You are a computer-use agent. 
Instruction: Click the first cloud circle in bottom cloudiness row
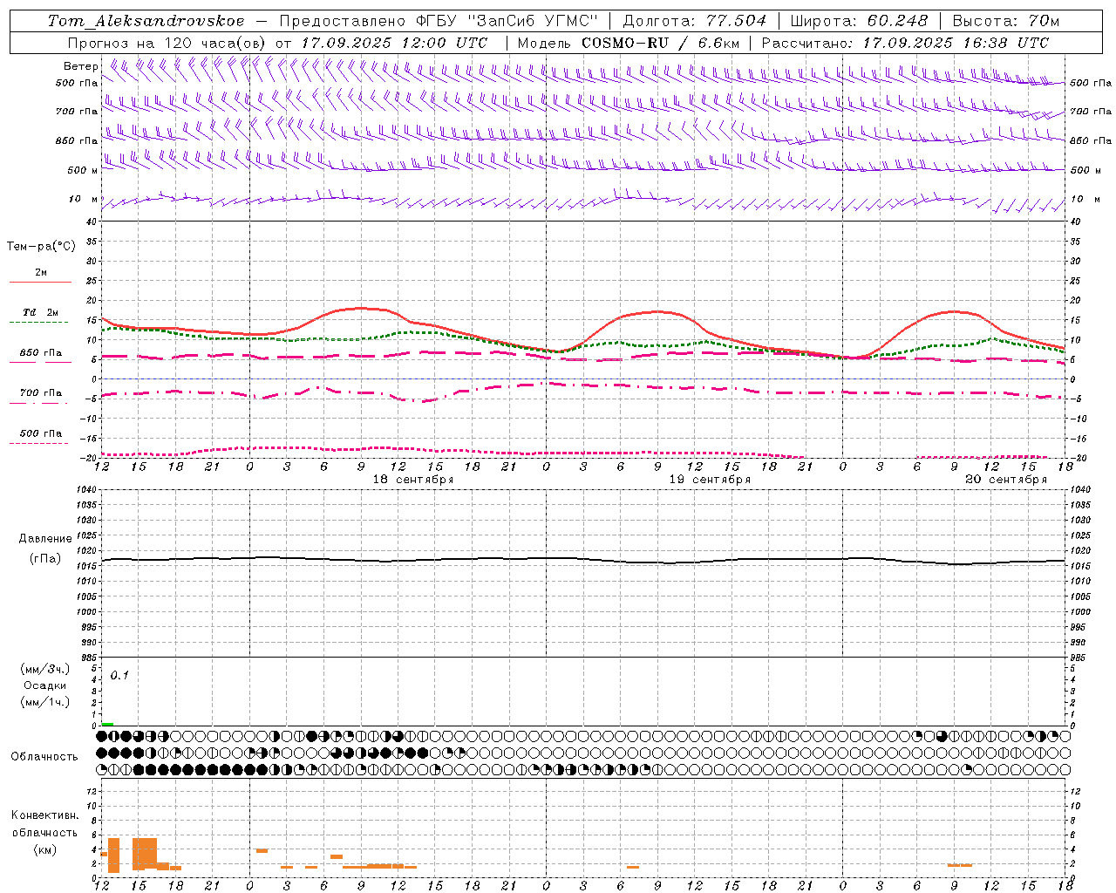tap(102, 769)
